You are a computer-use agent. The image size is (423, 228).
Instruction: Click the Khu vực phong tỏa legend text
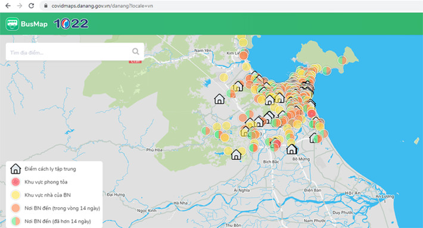(x=46, y=182)
